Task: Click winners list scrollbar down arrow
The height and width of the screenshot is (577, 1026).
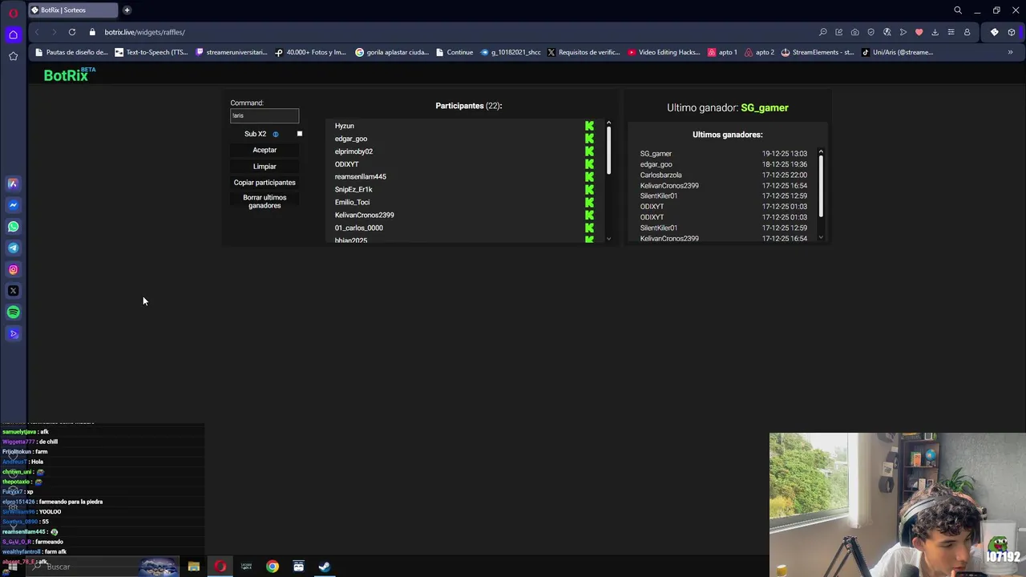Action: point(821,237)
